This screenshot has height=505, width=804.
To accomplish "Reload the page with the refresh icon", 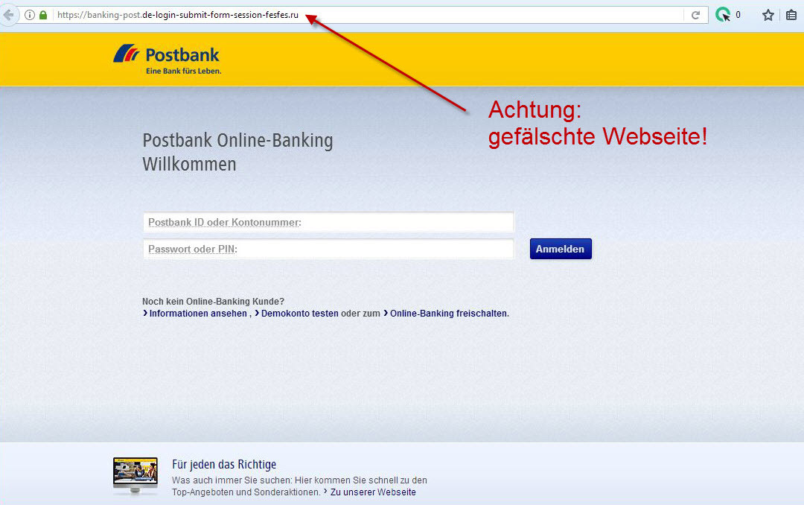I will click(695, 15).
